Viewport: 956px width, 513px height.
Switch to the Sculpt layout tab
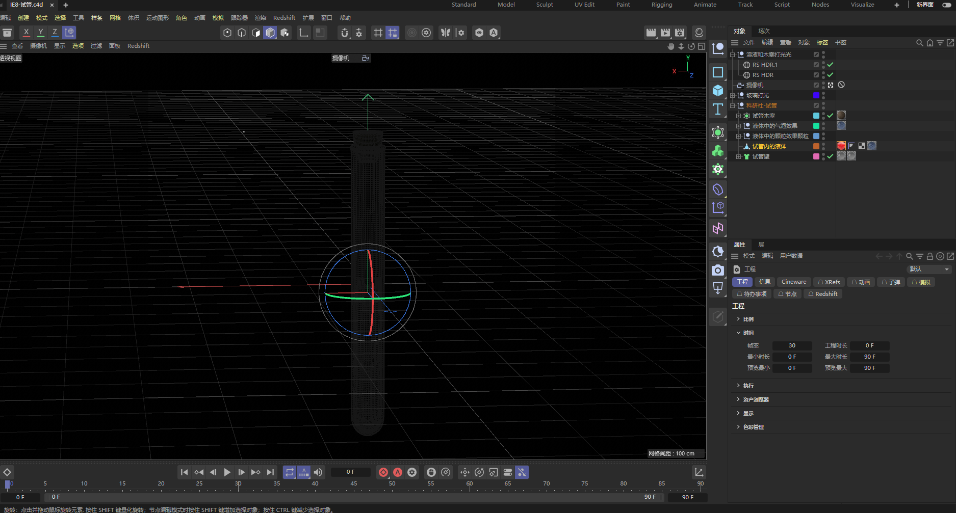click(x=545, y=5)
